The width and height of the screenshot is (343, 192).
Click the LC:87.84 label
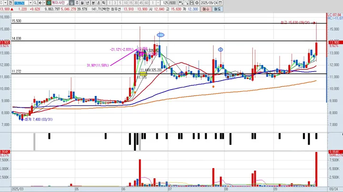[x=334, y=15]
